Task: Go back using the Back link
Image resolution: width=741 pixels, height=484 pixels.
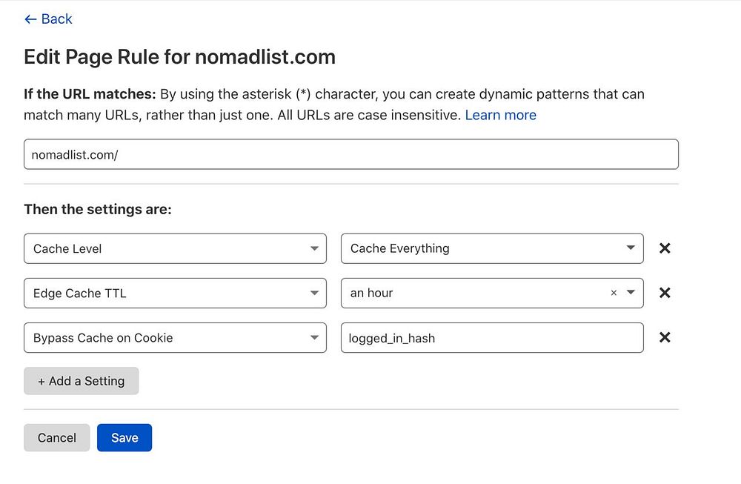Action: coord(48,19)
